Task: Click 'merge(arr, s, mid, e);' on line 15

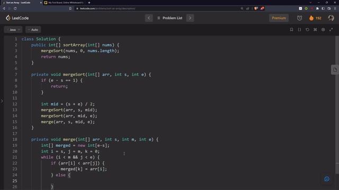Action: pos(68,122)
